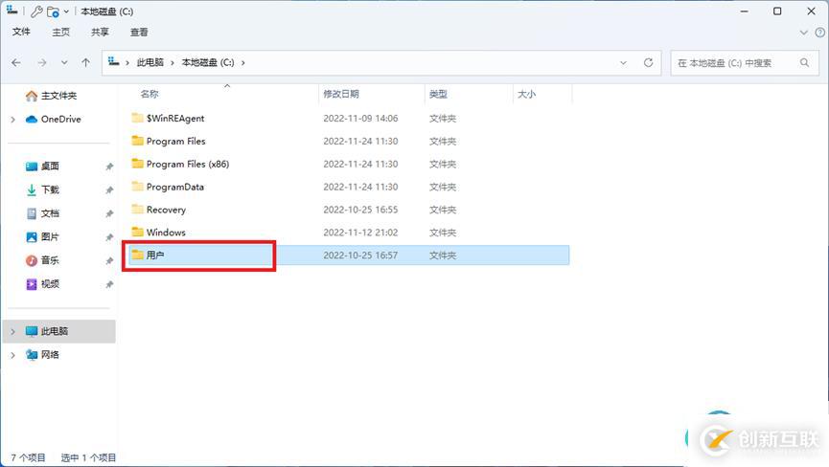Click the Windows folder icon

pyautogui.click(x=137, y=232)
